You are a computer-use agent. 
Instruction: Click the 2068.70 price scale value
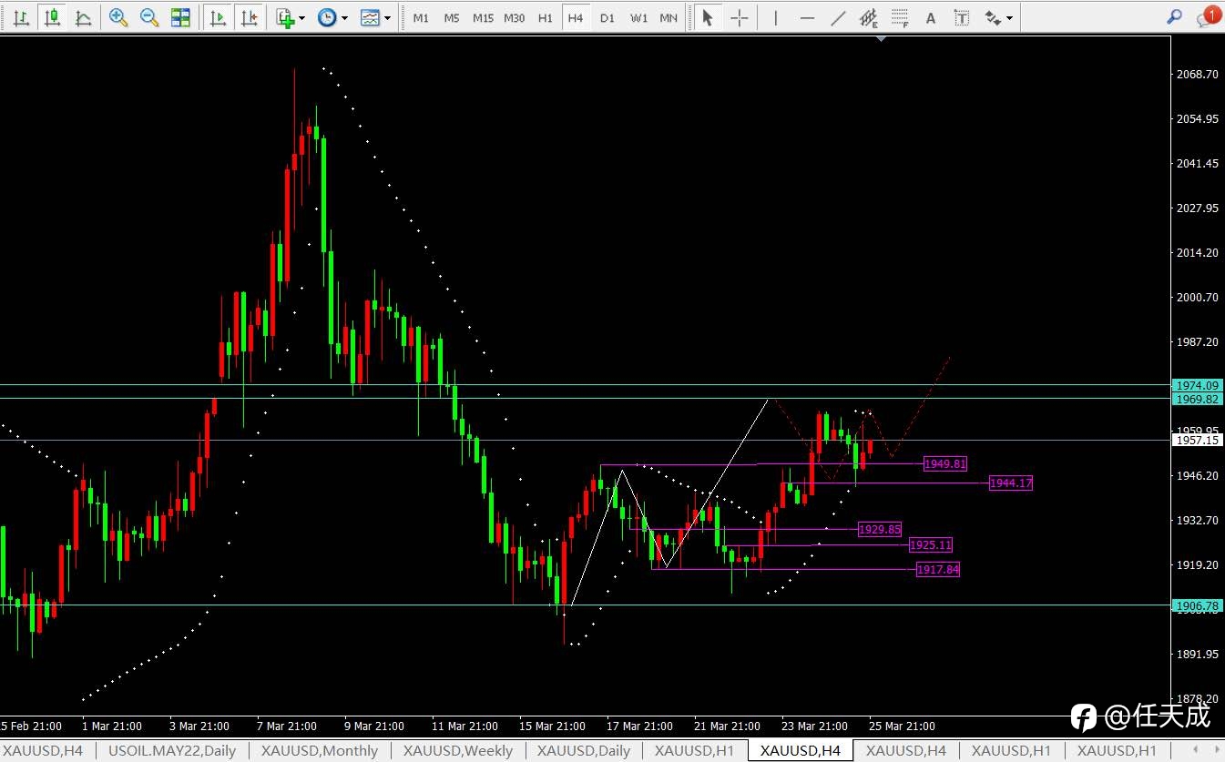point(1197,75)
